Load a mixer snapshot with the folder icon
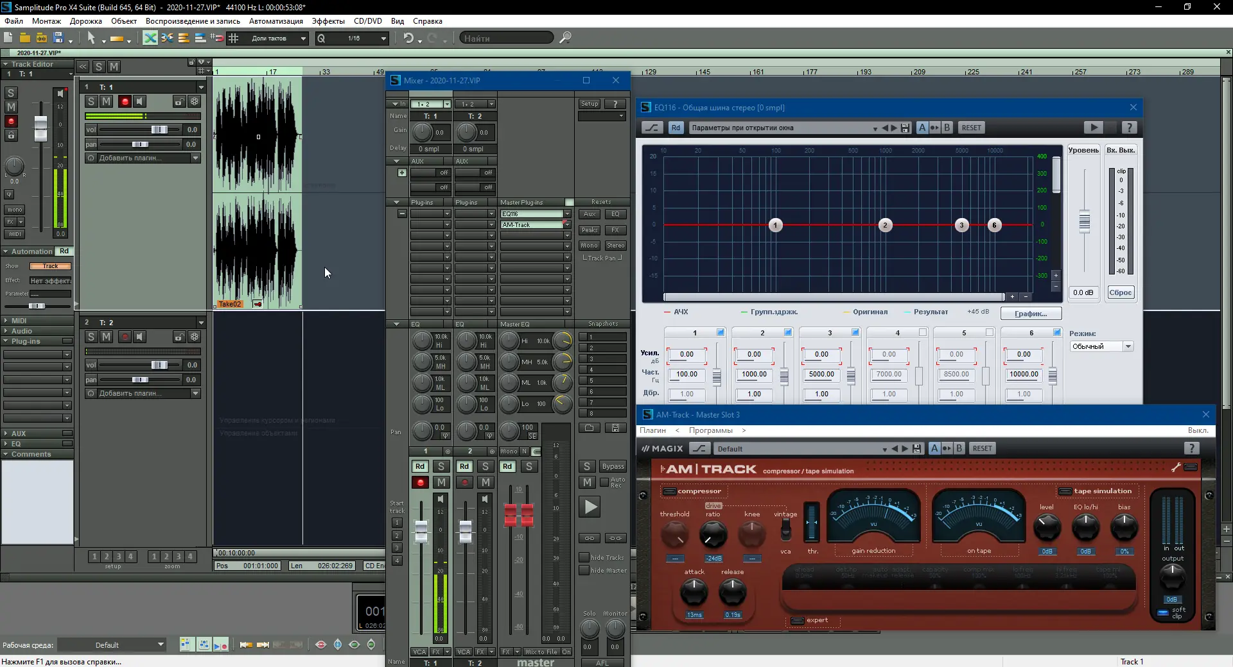The height and width of the screenshot is (667, 1233). [590, 428]
